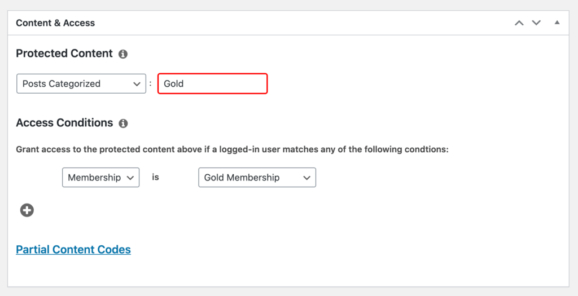Image resolution: width=578 pixels, height=296 pixels.
Task: Collapse the Content & Access panel triangle
Action: coord(557,23)
